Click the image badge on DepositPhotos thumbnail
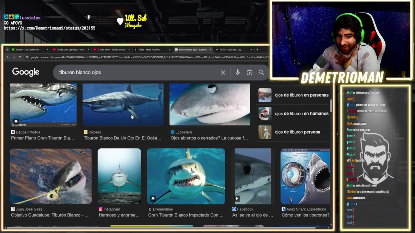The height and width of the screenshot is (233, 415). [x=16, y=122]
